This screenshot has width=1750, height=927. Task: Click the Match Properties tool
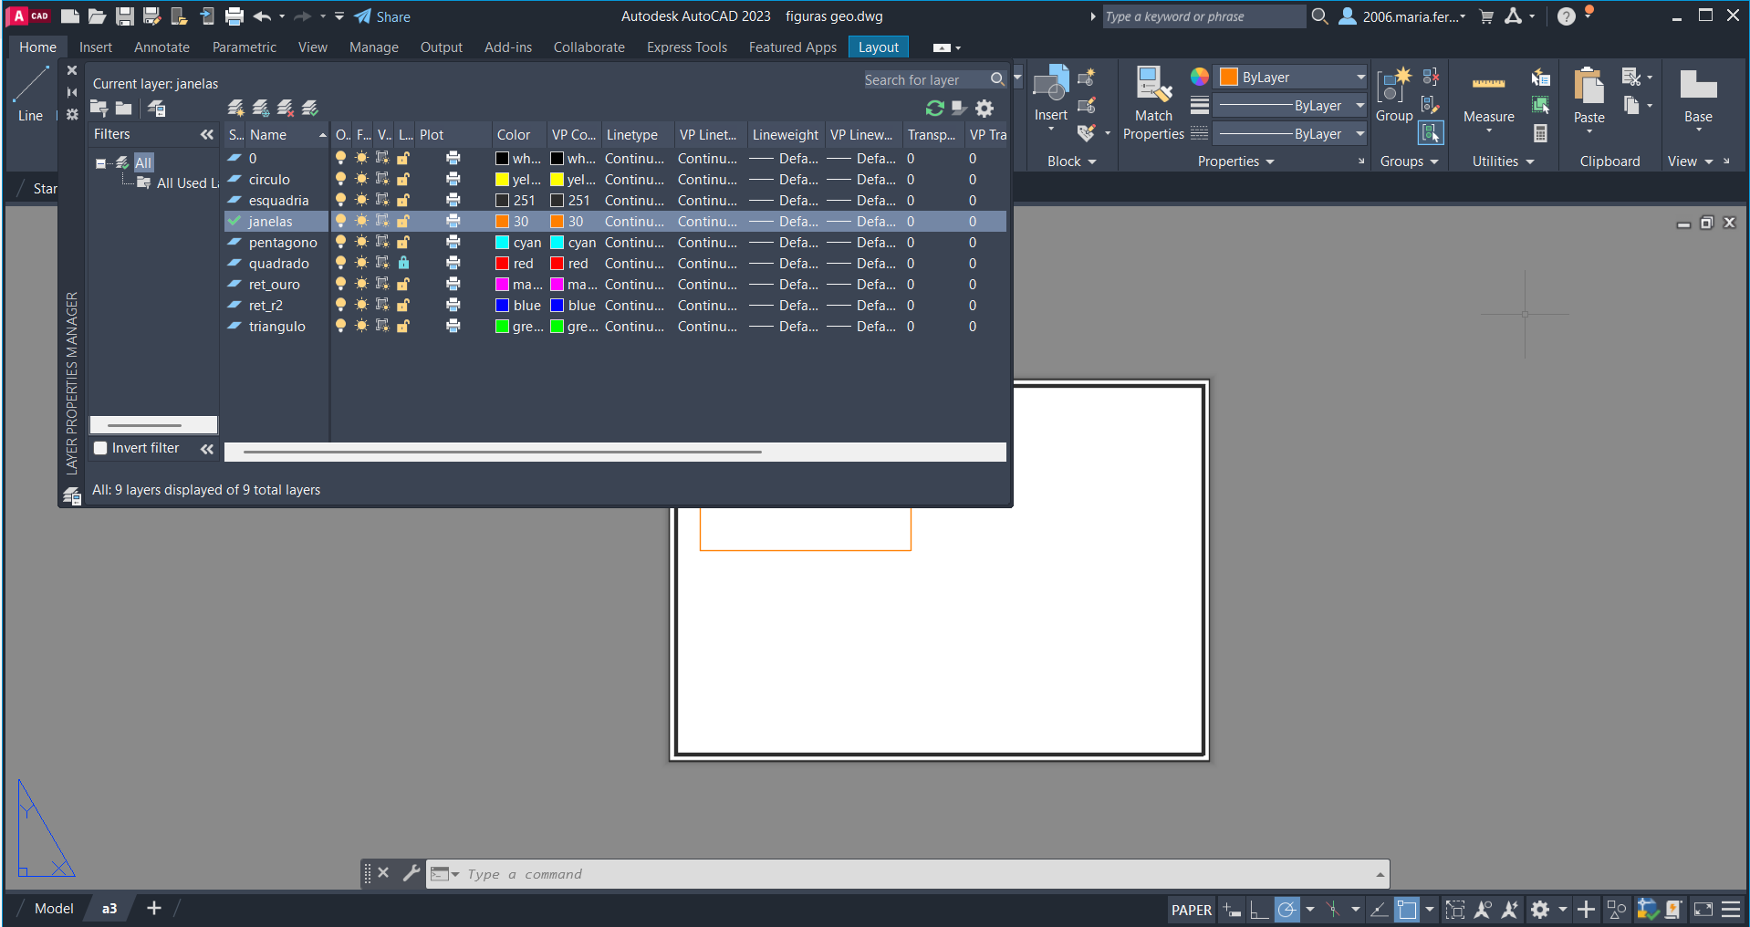click(x=1153, y=103)
